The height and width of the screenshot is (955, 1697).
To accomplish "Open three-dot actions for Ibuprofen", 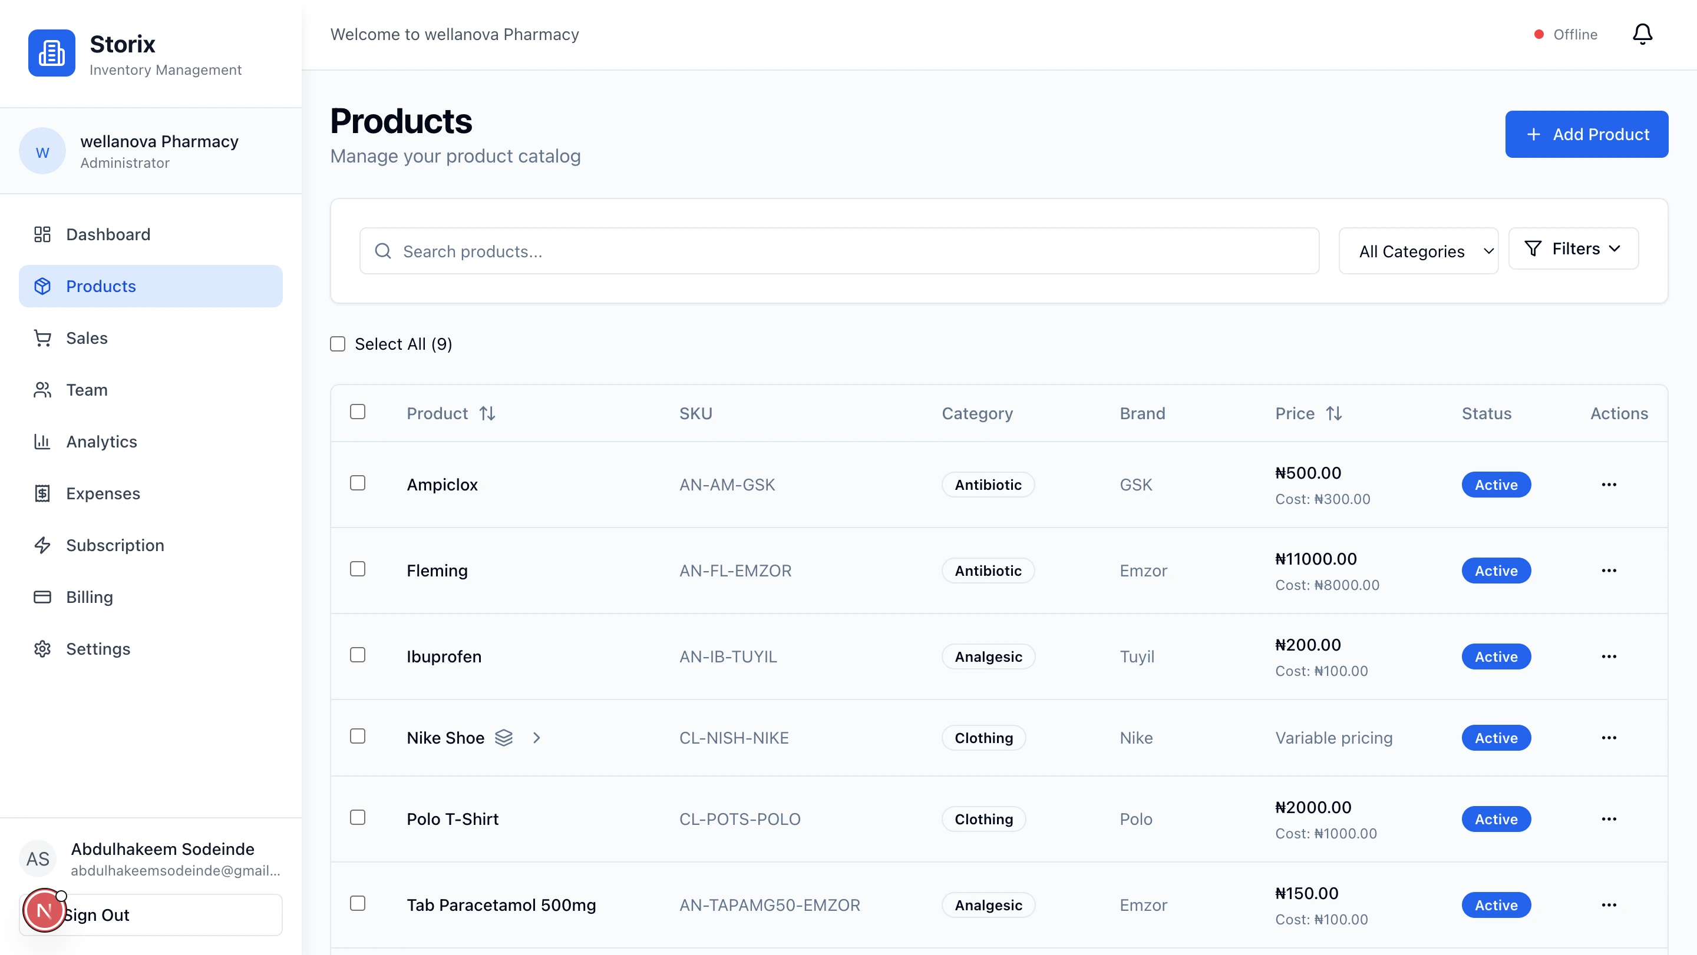I will [1608, 656].
